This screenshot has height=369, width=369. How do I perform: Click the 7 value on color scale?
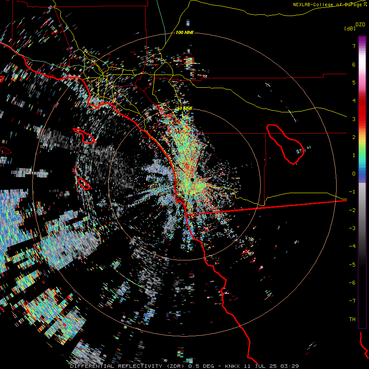pyautogui.click(x=354, y=46)
